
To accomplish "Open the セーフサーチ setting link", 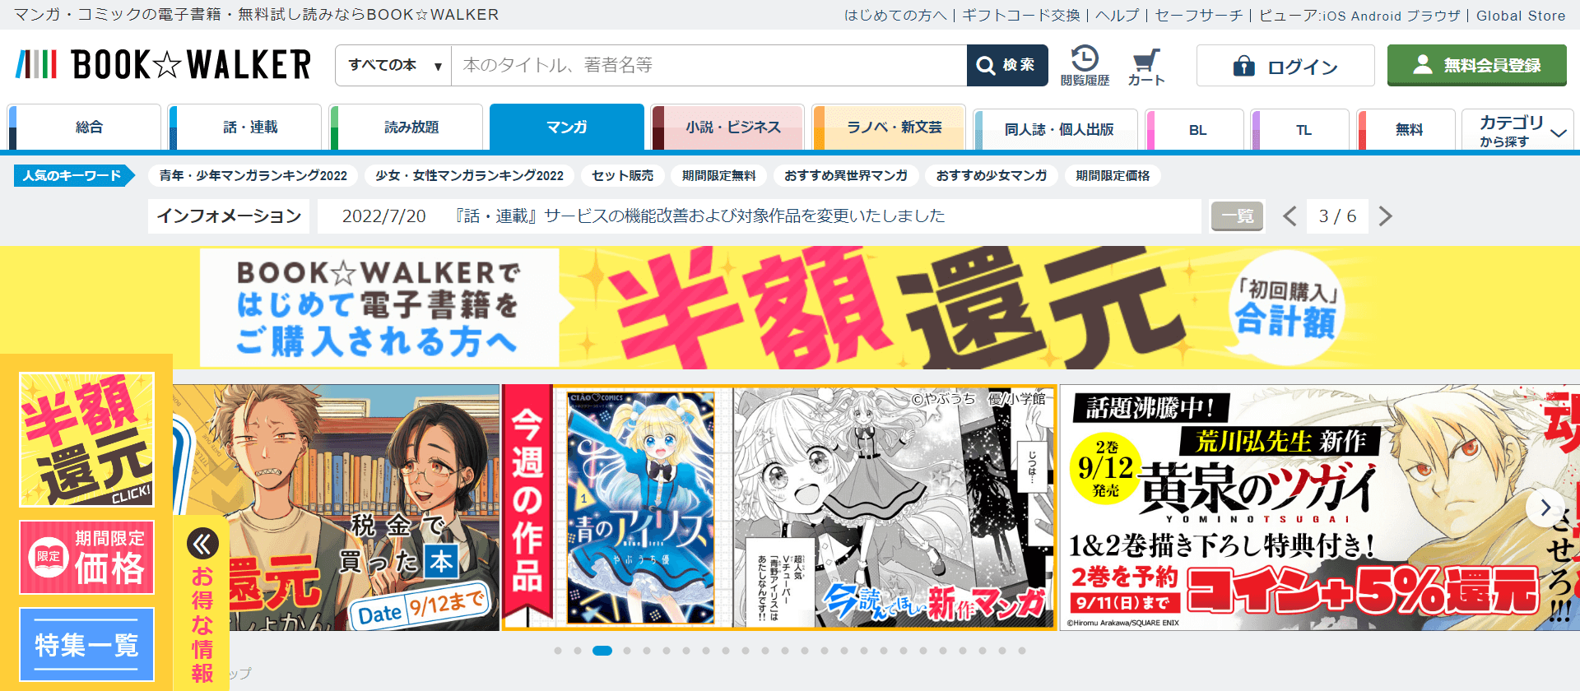I will (x=1199, y=15).
